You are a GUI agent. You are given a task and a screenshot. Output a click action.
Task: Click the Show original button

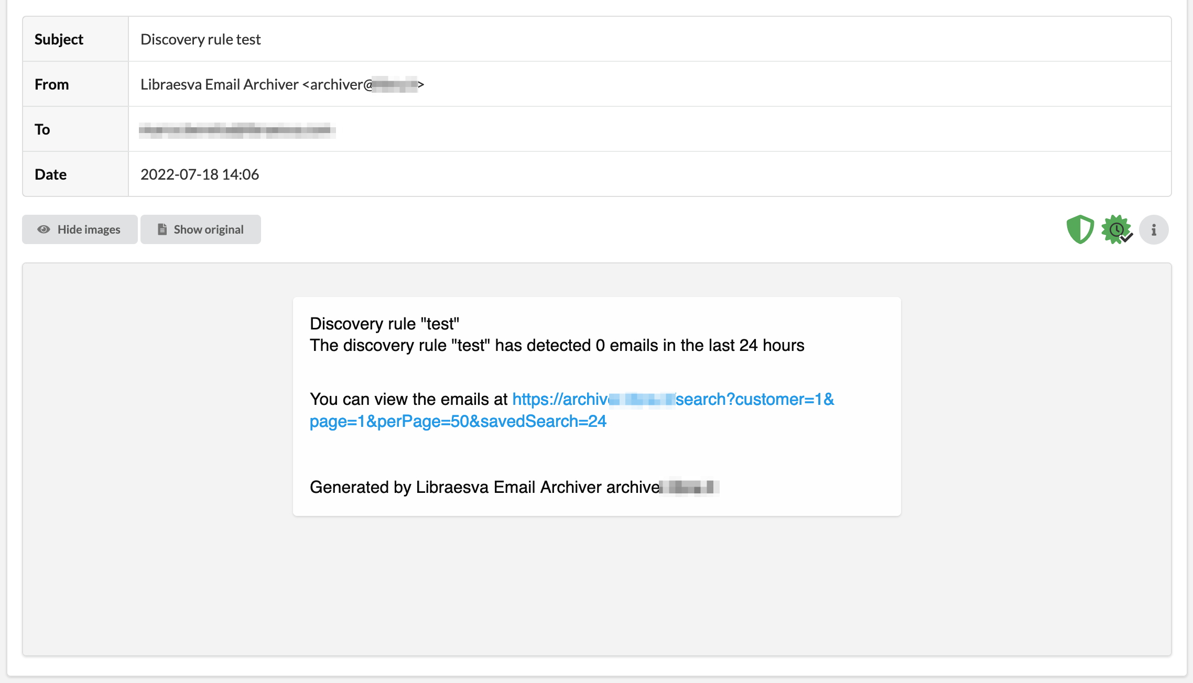tap(201, 229)
